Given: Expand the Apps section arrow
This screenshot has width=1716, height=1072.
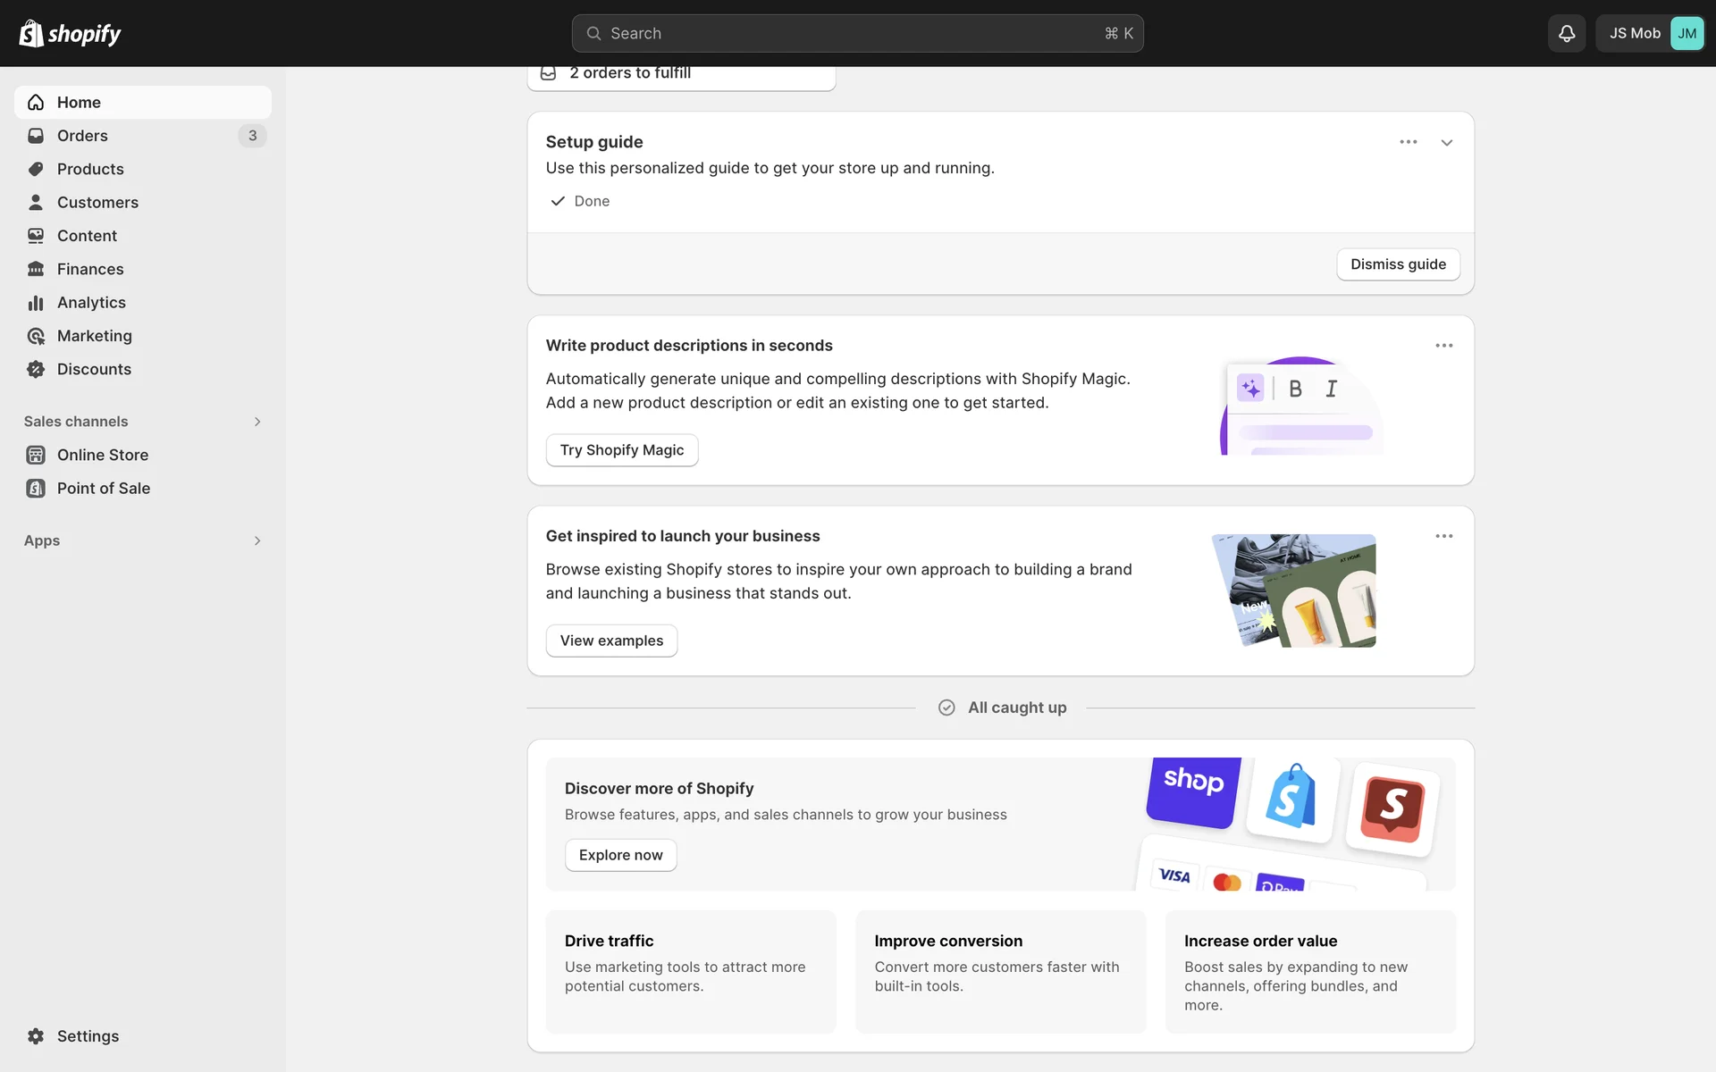Looking at the screenshot, I should point(257,540).
